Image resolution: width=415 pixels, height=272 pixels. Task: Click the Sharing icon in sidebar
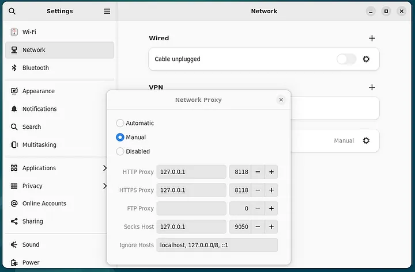pos(14,221)
